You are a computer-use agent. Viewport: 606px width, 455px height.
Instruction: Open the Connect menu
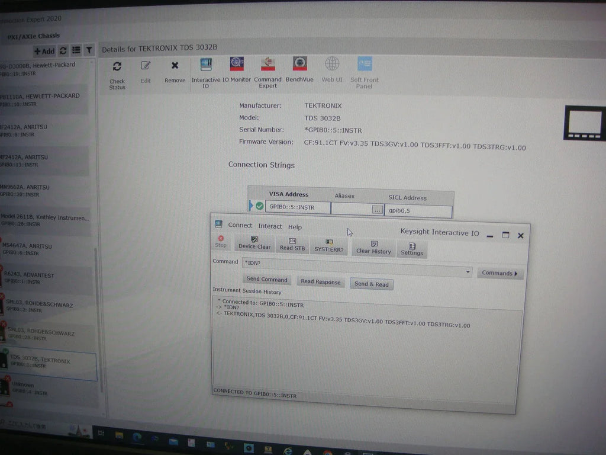pos(240,225)
